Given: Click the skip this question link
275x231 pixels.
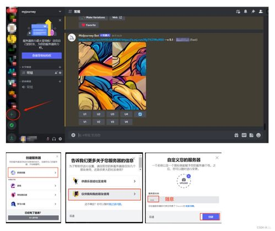Looking at the screenshot, I should point(115,204).
